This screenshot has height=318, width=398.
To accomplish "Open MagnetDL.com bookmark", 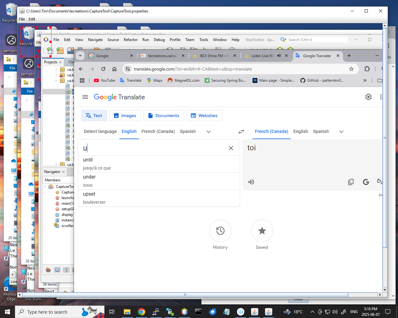I will (183, 80).
